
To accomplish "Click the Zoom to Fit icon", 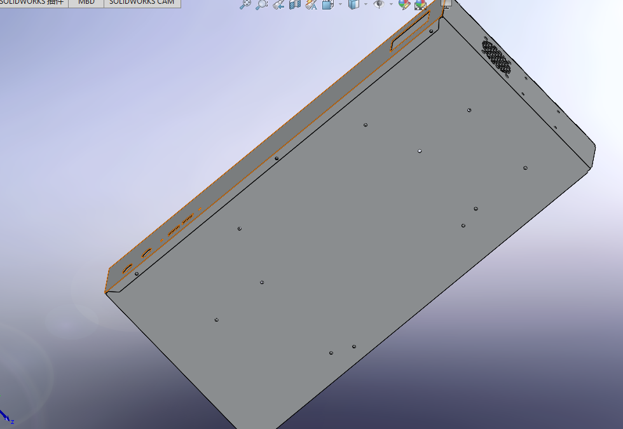I will click(245, 4).
